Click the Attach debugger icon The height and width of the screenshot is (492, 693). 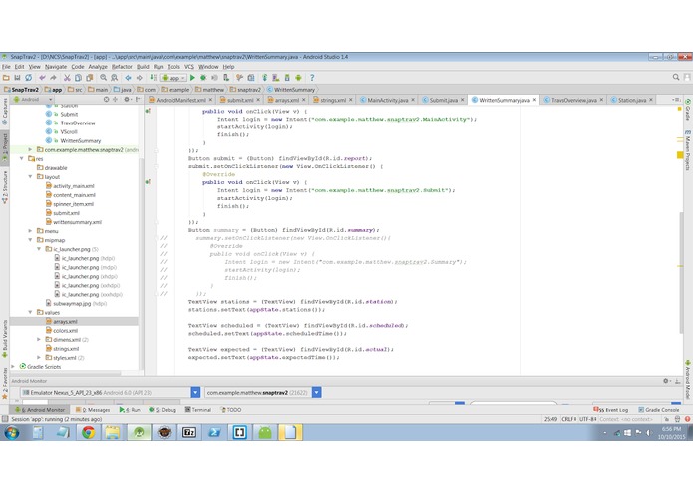point(226,78)
